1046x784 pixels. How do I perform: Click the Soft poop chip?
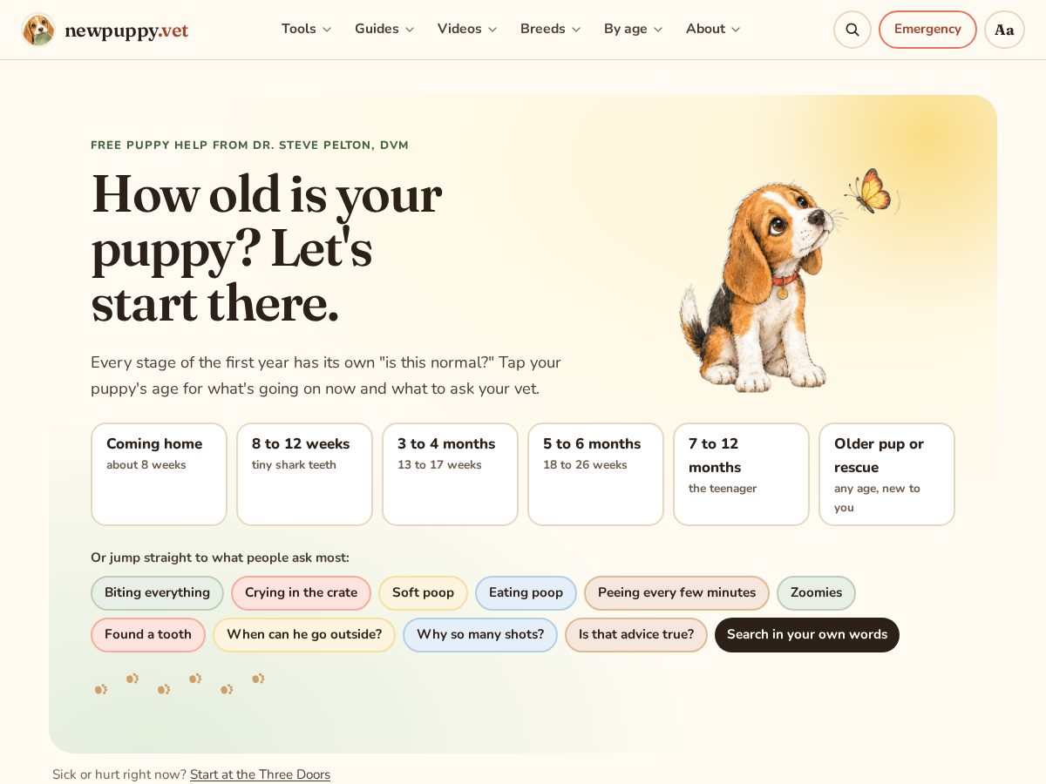(x=423, y=593)
